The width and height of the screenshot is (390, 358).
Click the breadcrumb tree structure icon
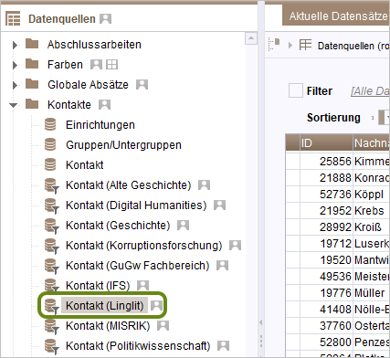pyautogui.click(x=274, y=44)
